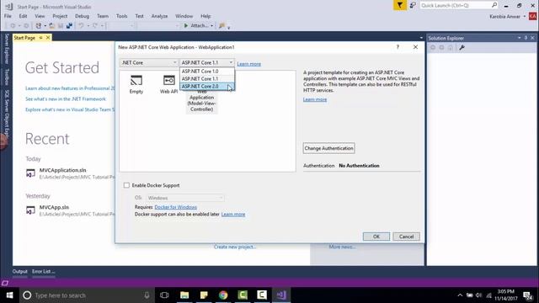This screenshot has width=539, height=303.
Task: Open the Analyze menu
Action: pyautogui.click(x=159, y=16)
